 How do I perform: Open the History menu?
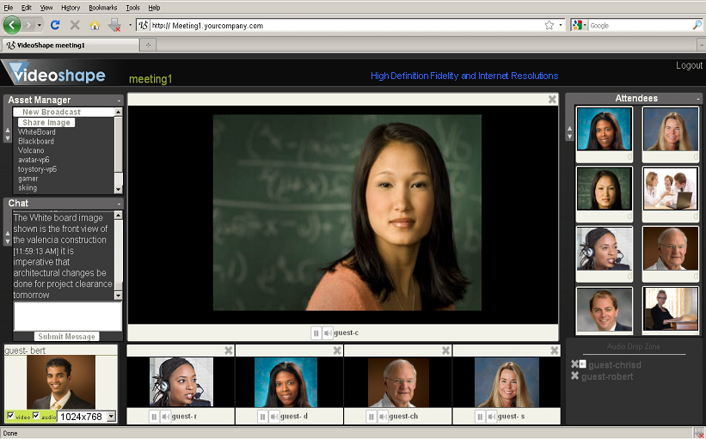tap(71, 7)
